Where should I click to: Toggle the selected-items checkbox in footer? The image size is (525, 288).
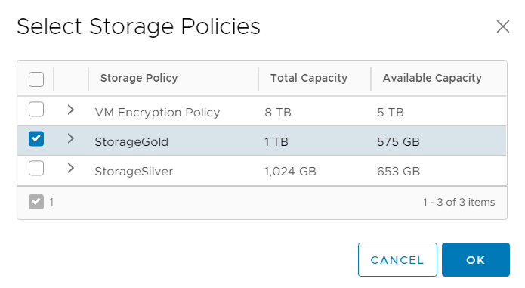pyautogui.click(x=36, y=202)
